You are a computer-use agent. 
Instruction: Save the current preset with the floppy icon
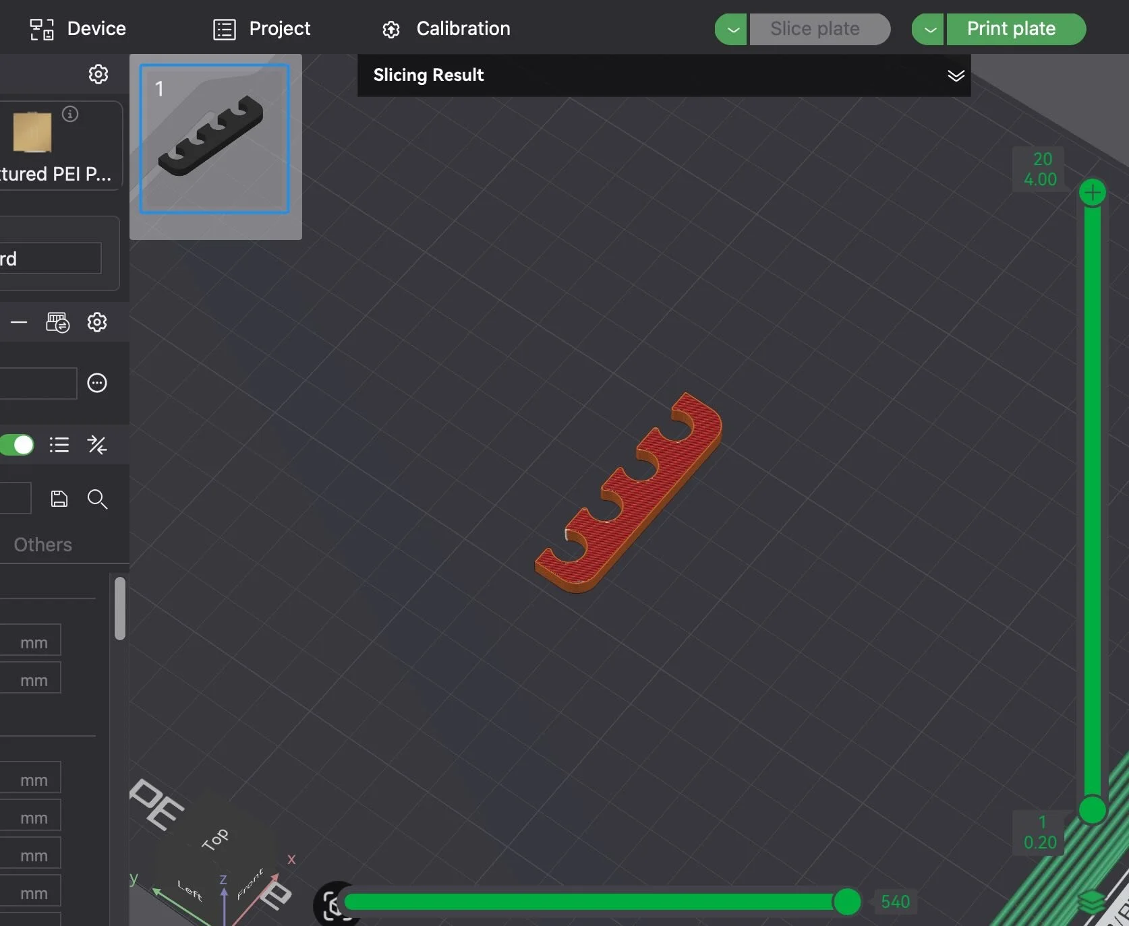tap(59, 499)
